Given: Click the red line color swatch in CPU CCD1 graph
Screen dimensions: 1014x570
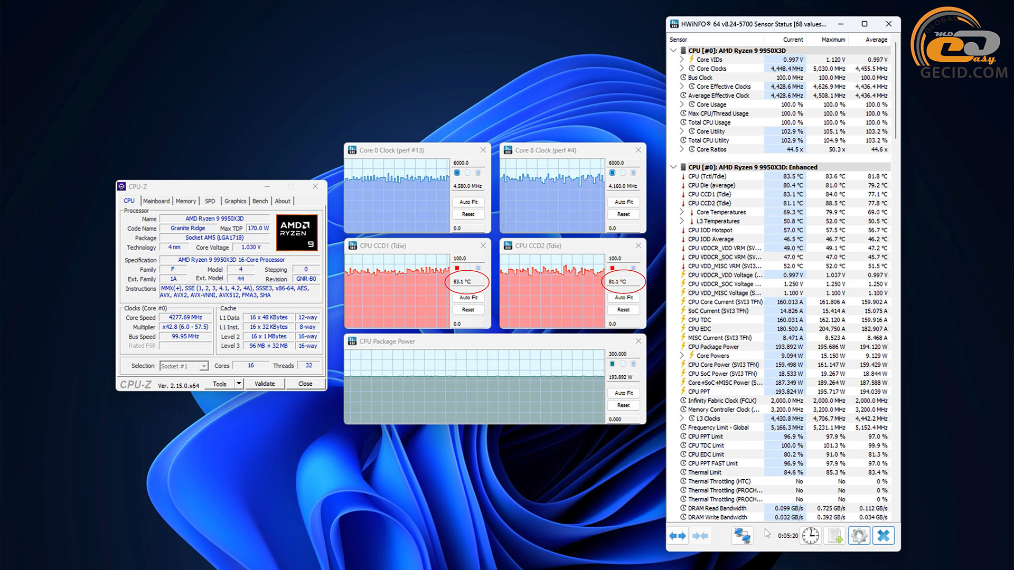Looking at the screenshot, I should pos(457,268).
